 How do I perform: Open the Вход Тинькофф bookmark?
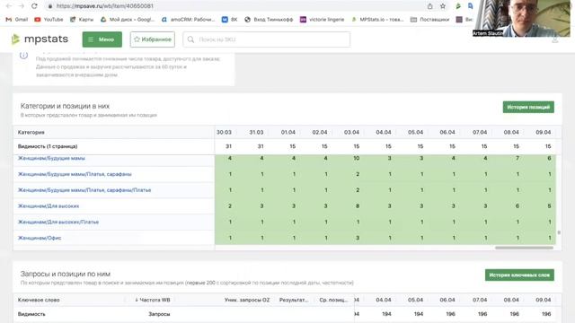point(269,20)
